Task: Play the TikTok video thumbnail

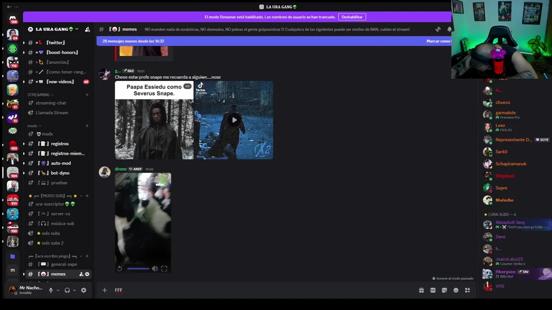Action: coord(234,120)
